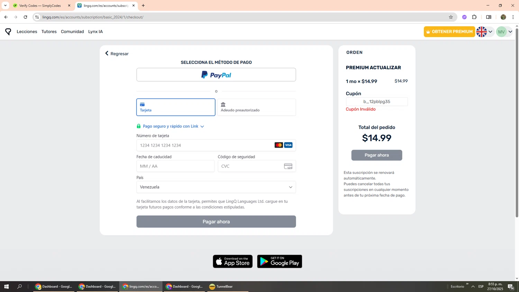Go back with the Regresar link

(117, 54)
